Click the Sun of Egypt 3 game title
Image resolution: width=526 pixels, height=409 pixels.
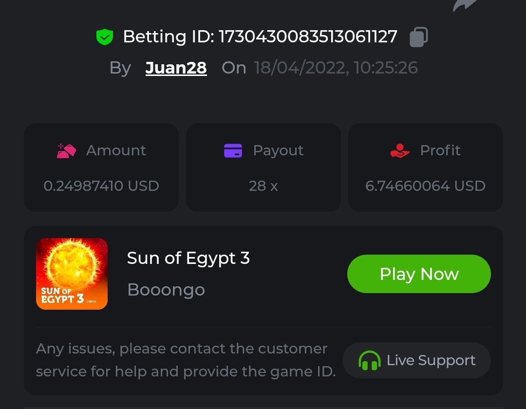point(188,258)
